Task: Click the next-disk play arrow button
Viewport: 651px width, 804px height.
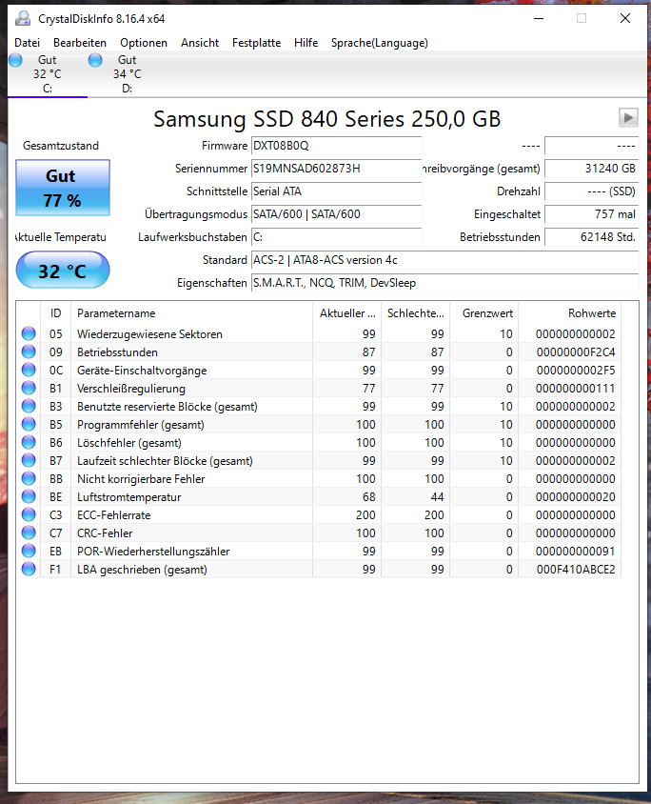Action: click(x=628, y=118)
